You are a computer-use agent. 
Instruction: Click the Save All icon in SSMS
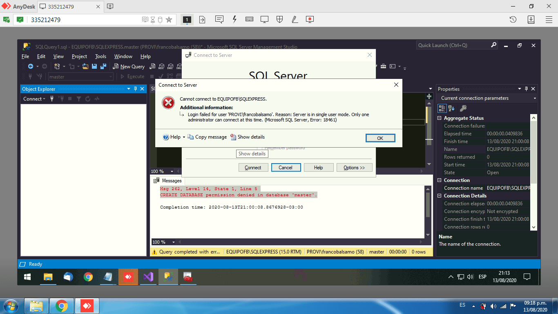click(x=103, y=66)
